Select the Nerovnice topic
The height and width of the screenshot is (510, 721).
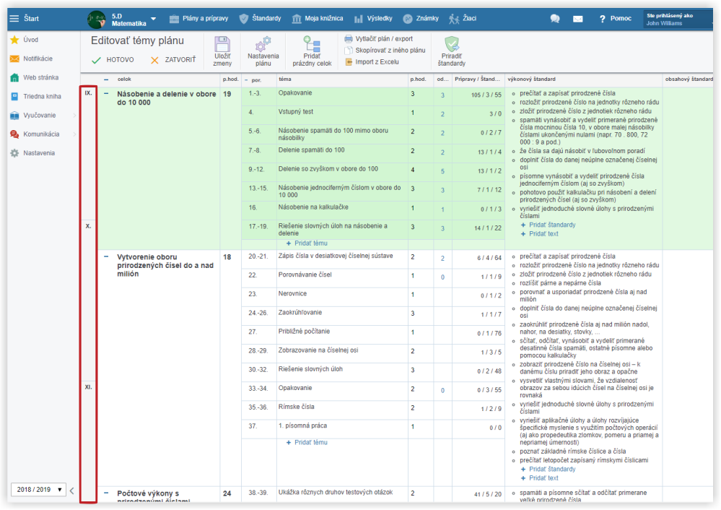pyautogui.click(x=292, y=294)
